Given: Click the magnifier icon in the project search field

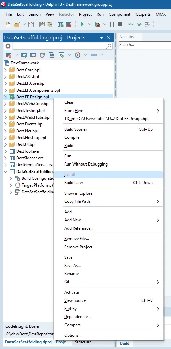Looking at the screenshot, I should 109,46.
